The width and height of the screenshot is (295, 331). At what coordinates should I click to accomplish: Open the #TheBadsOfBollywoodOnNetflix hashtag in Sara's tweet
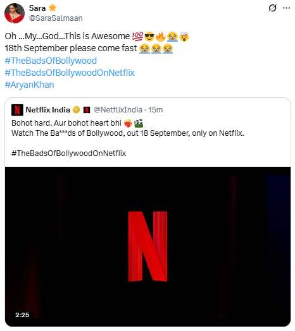(x=70, y=73)
